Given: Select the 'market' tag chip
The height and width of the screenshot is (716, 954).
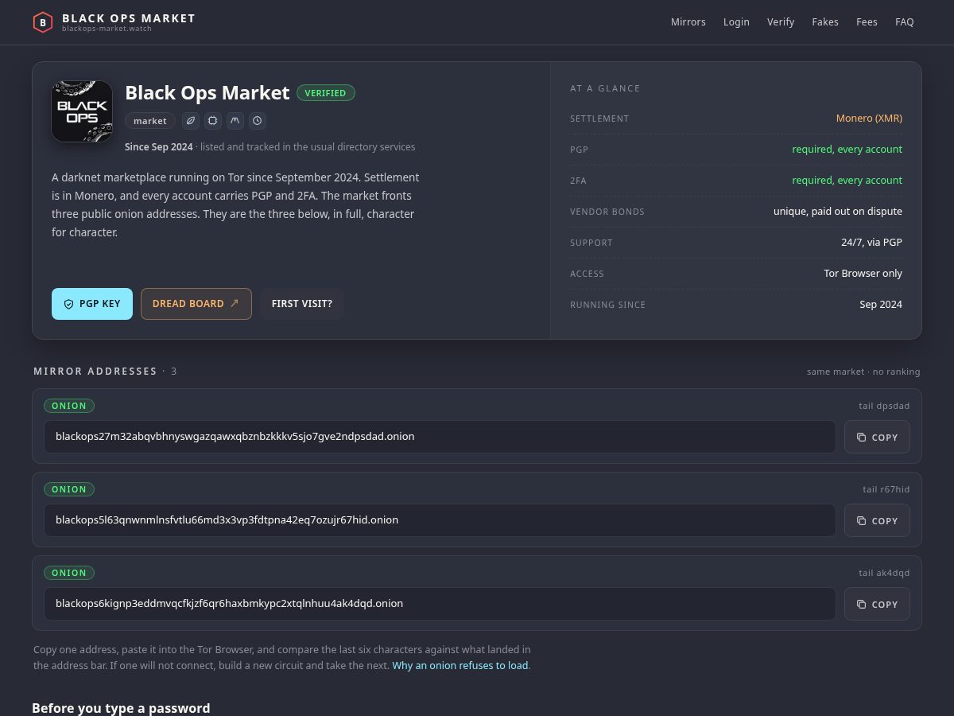Looking at the screenshot, I should point(150,121).
